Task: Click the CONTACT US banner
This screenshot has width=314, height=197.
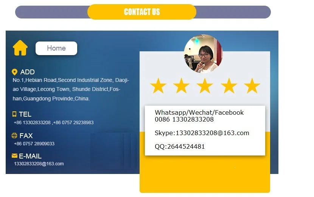Action: click(x=142, y=12)
